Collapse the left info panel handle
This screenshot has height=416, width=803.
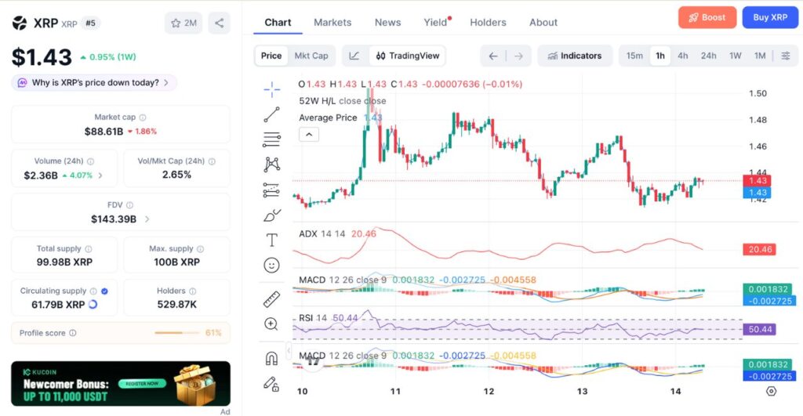point(289,350)
